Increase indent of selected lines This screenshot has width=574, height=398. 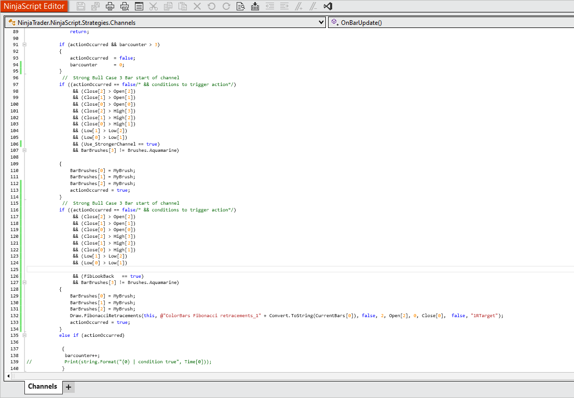point(284,7)
